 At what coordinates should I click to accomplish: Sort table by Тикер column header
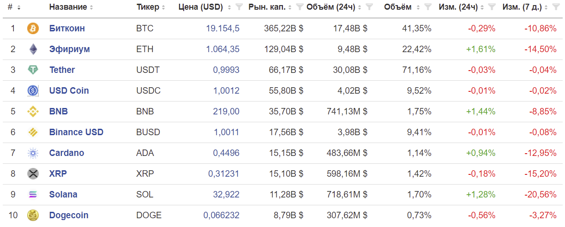tap(148, 7)
